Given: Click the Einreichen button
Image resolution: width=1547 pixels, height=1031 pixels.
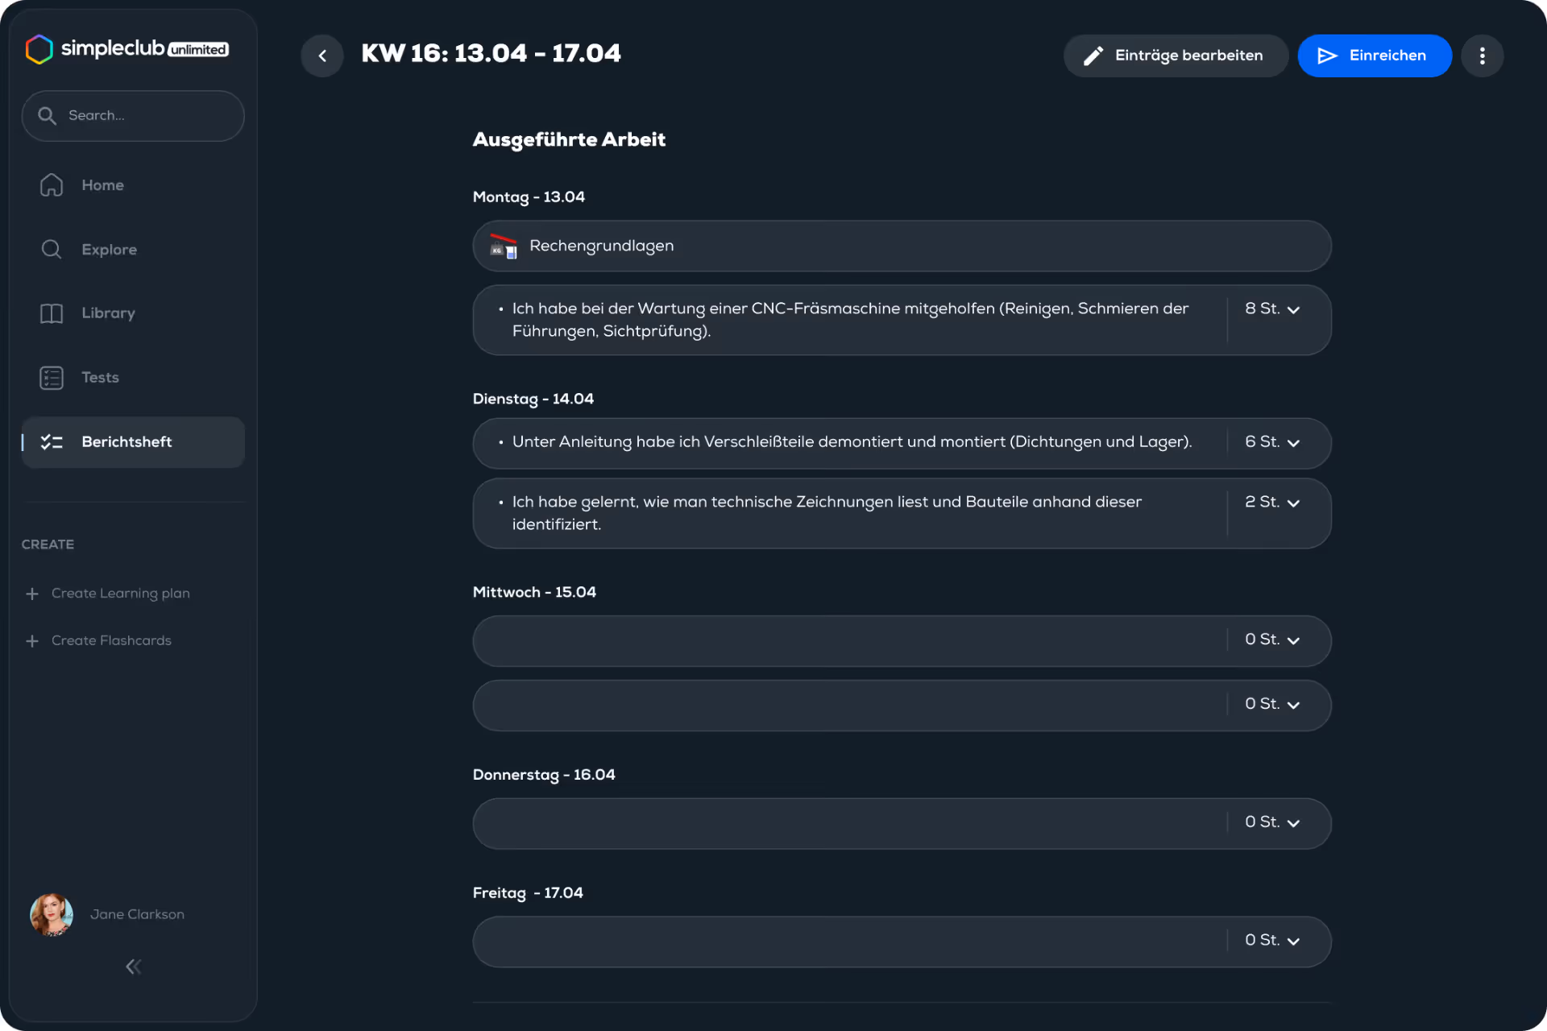Looking at the screenshot, I should [x=1375, y=56].
